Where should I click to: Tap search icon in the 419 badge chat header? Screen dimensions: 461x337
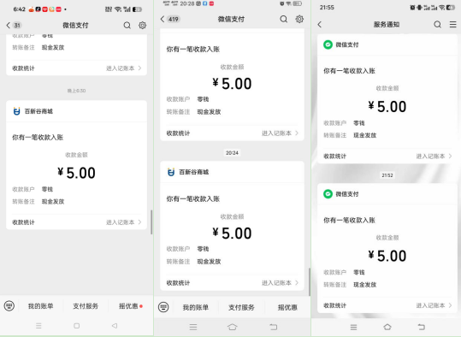(x=283, y=19)
